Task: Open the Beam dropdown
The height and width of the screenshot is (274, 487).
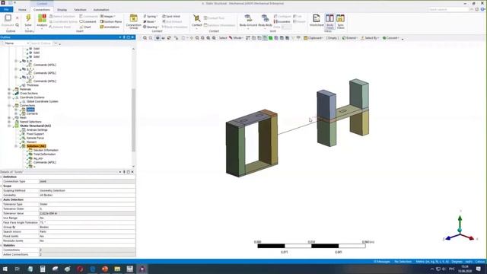Action: [149, 22]
